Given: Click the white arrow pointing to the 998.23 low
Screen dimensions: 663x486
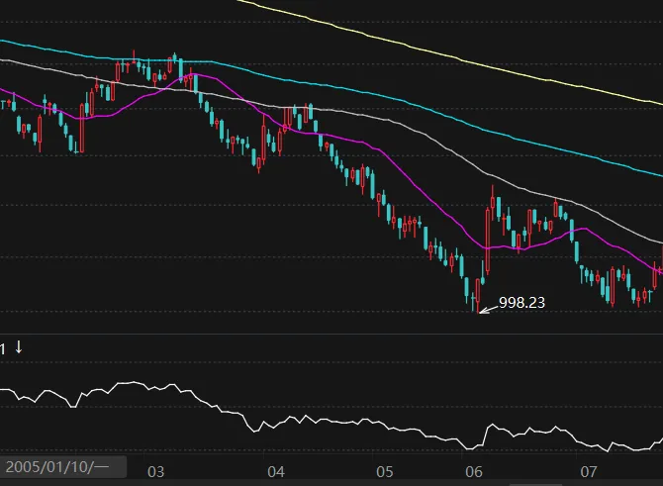Looking at the screenshot, I should 487,308.
